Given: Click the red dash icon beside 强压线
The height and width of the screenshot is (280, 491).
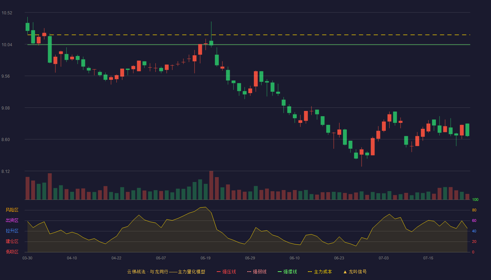Looking at the screenshot, I should click(219, 272).
